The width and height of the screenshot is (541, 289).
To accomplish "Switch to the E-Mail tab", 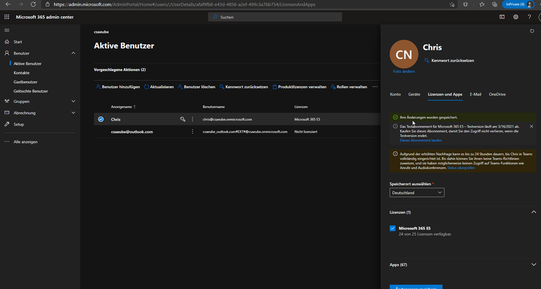I will 475,94.
